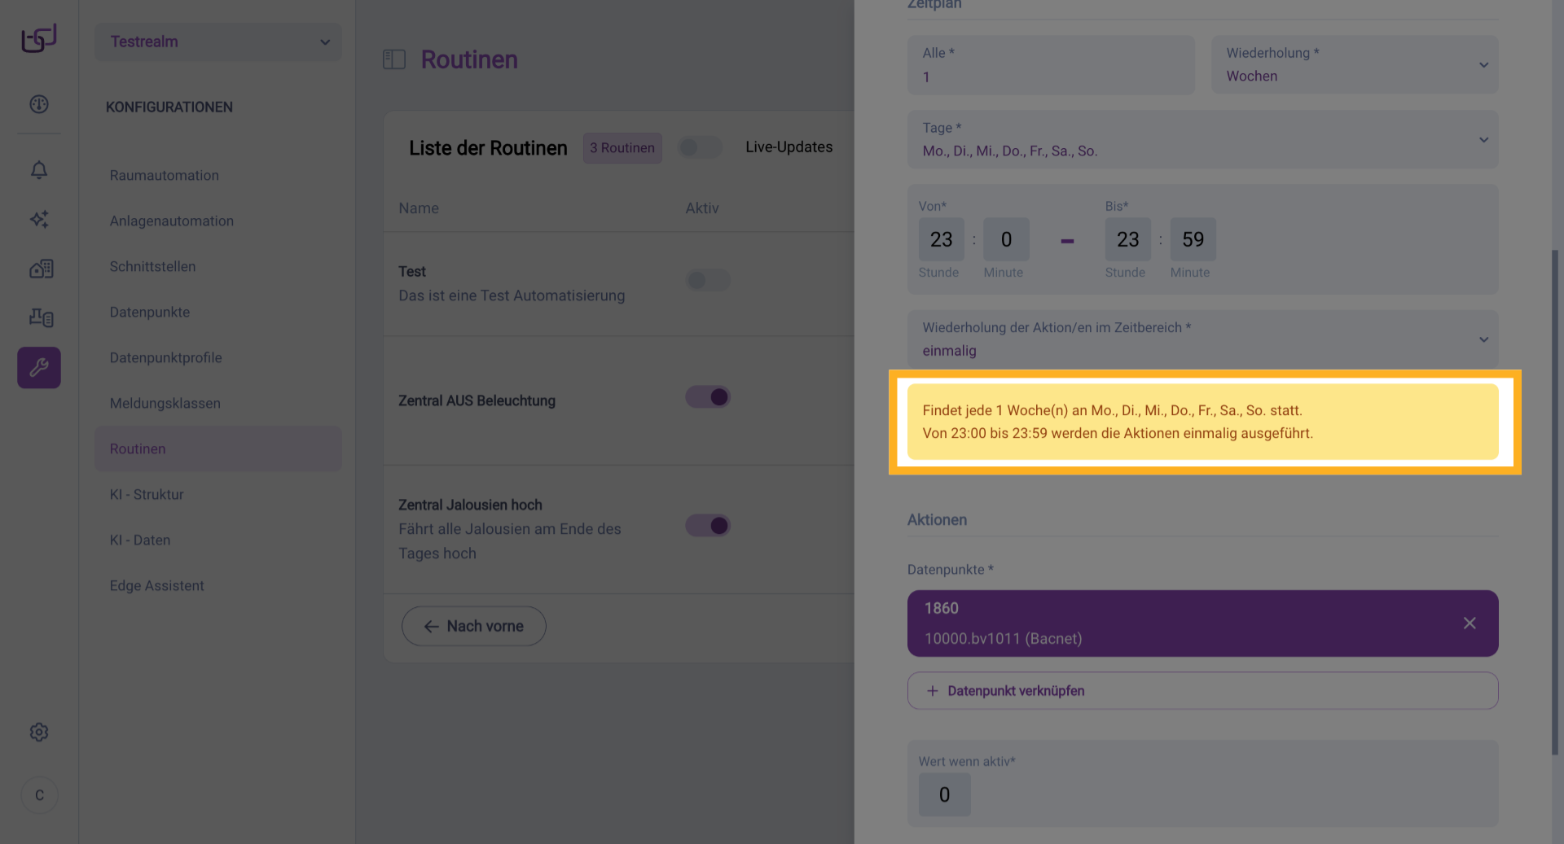Click the Wert wenn aktiv input field
Screen dimensions: 1564x844
[944, 794]
